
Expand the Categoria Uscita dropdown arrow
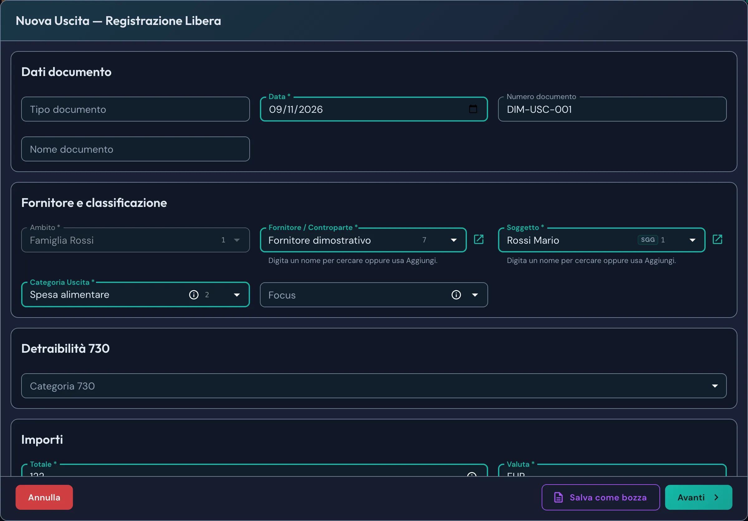pyautogui.click(x=237, y=295)
